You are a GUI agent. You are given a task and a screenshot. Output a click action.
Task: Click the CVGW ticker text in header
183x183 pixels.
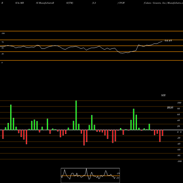[x=122, y=3]
